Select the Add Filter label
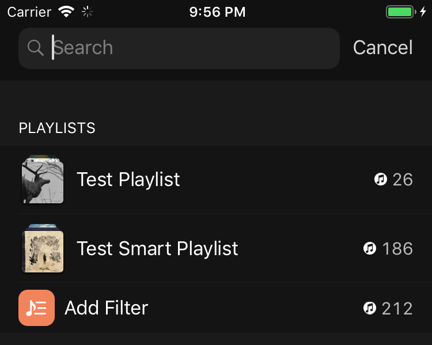The height and width of the screenshot is (345, 432). click(107, 308)
